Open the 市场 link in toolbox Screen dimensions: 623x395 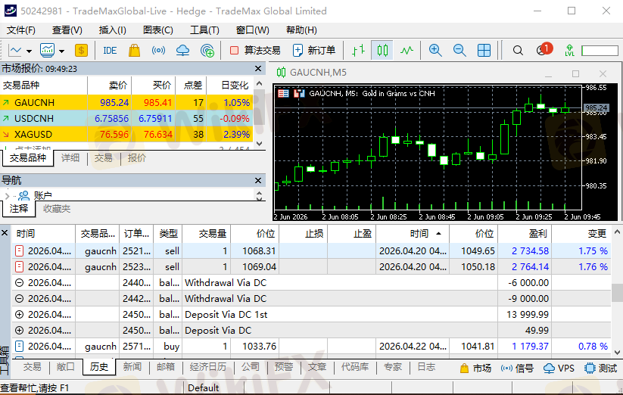475,369
